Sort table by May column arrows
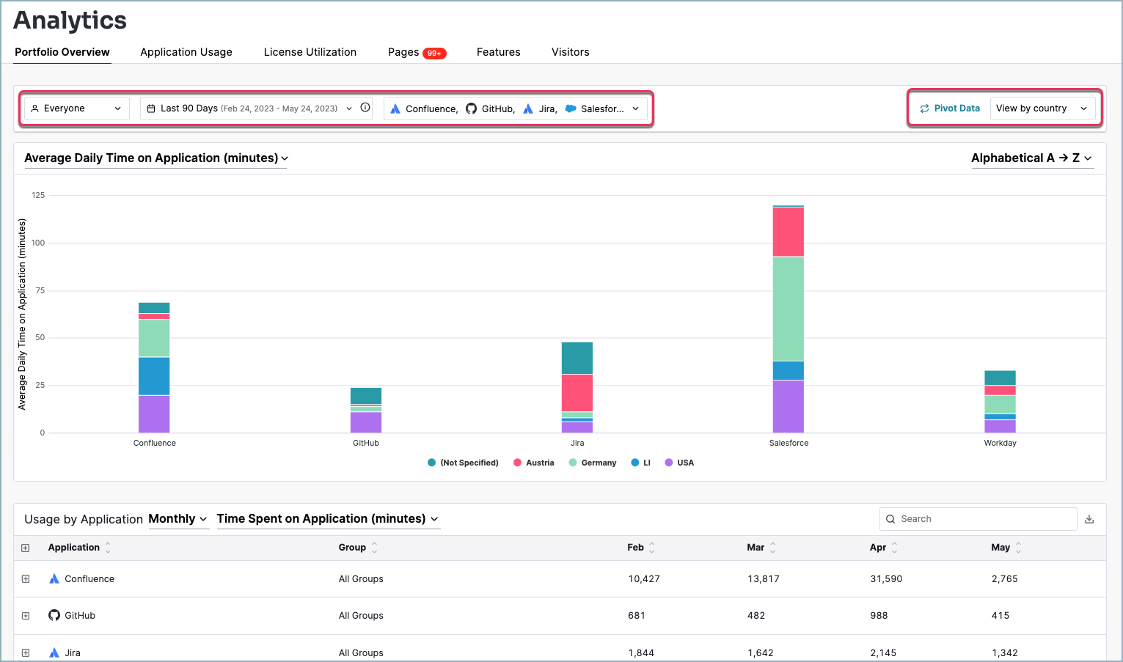The width and height of the screenshot is (1123, 662). [x=1018, y=548]
